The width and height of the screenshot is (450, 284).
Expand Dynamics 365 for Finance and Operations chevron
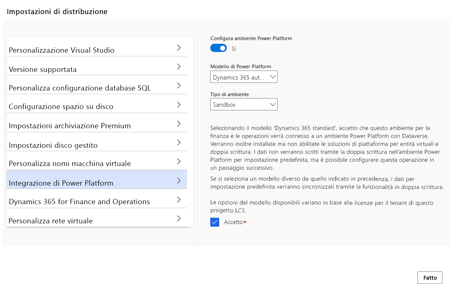179,199
